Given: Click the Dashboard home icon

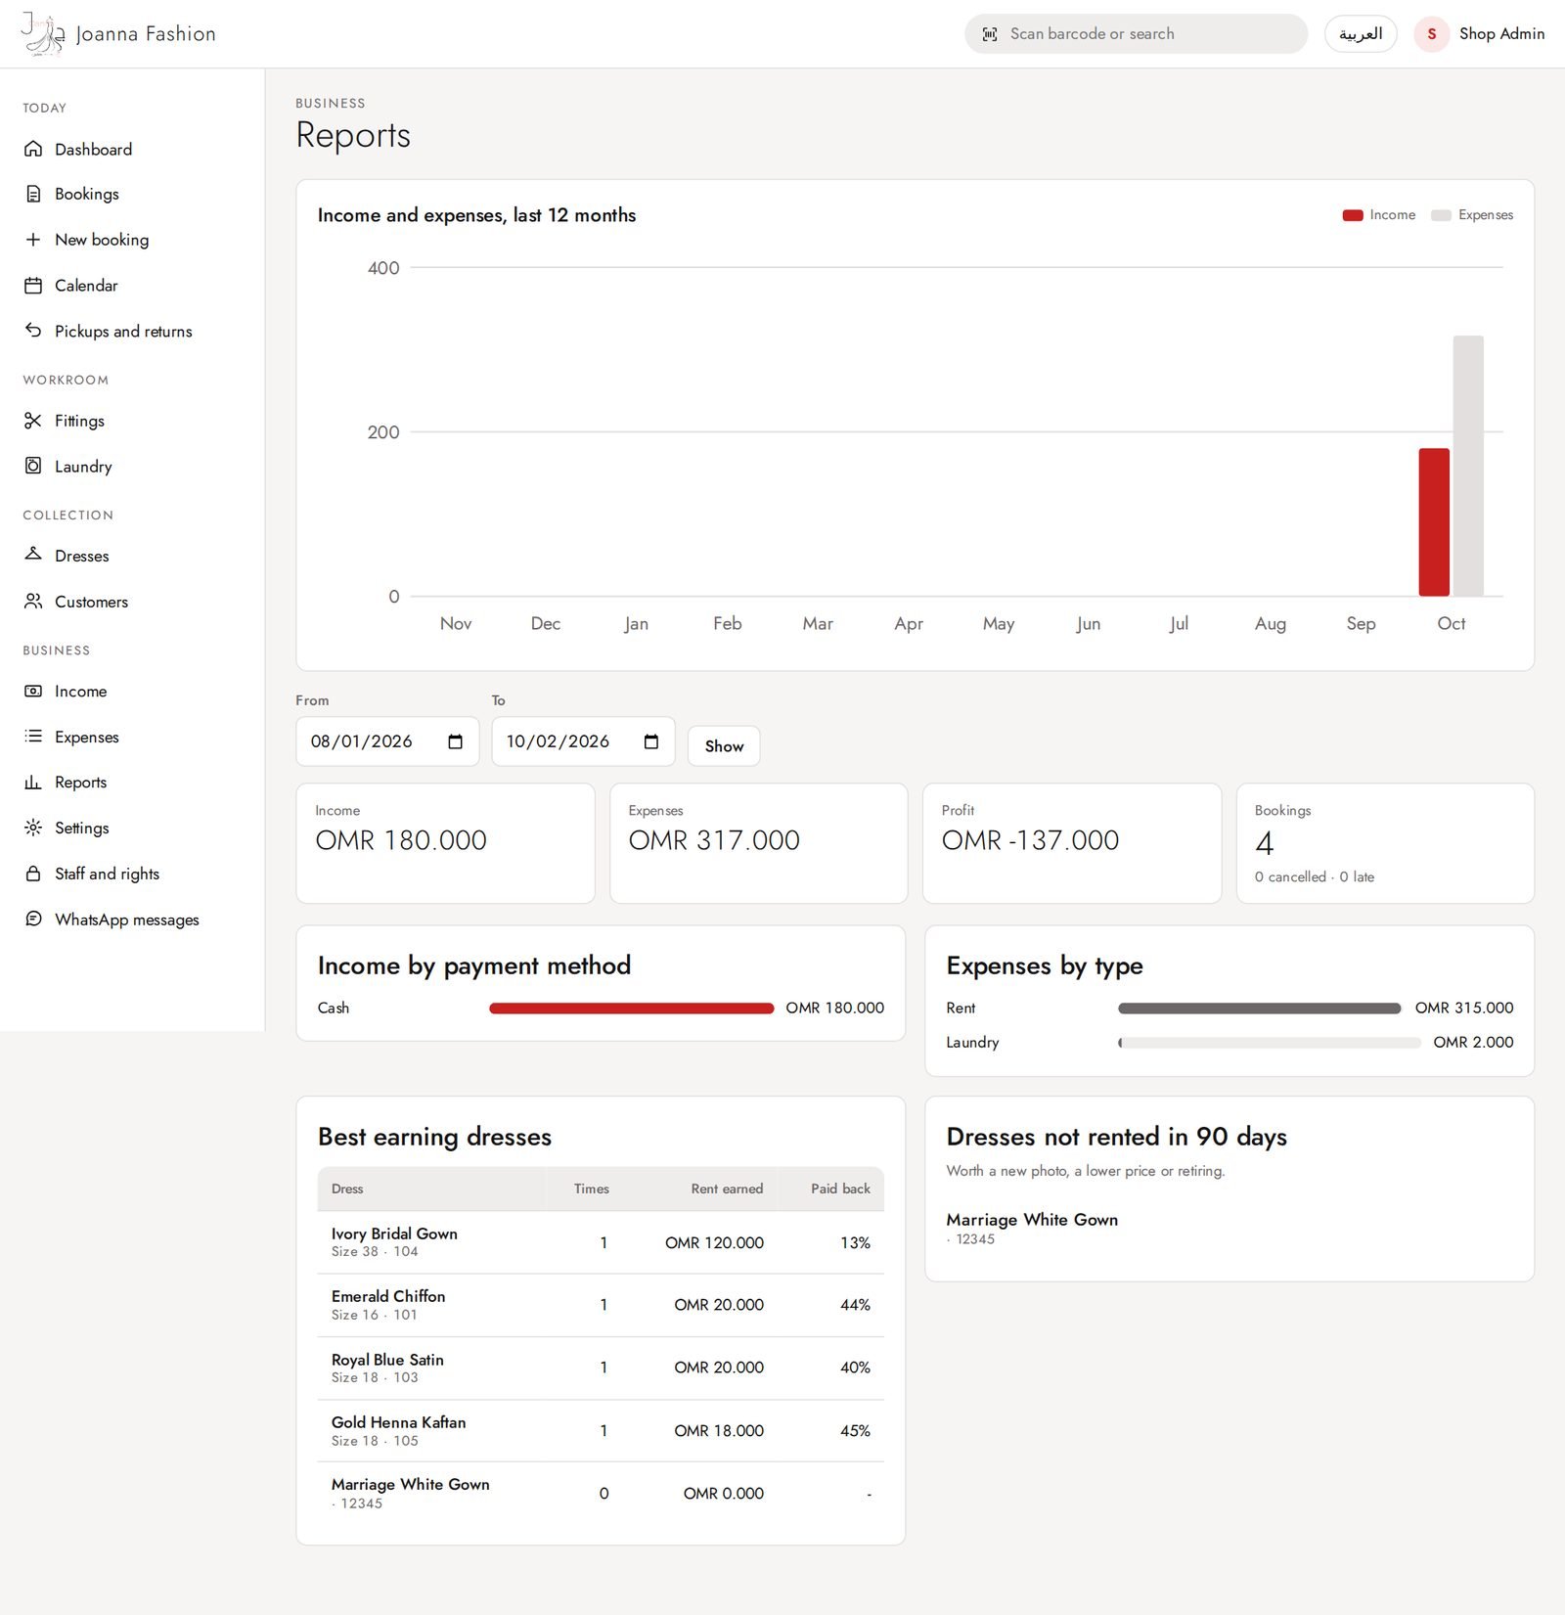Looking at the screenshot, I should [x=33, y=149].
